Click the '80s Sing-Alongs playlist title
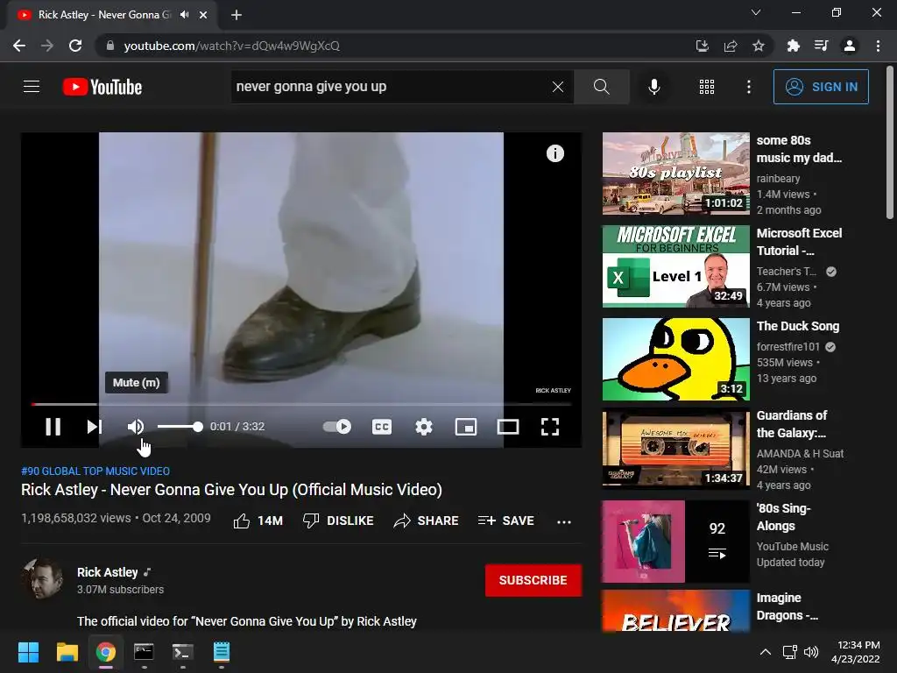897x673 pixels. click(x=783, y=517)
